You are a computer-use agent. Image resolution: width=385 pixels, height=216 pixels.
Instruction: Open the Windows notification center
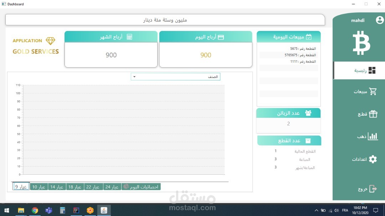(x=376, y=210)
